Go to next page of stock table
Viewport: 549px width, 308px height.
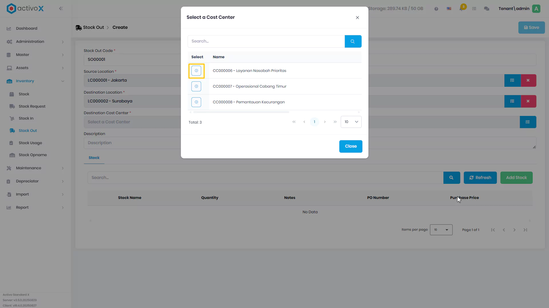[x=514, y=230]
